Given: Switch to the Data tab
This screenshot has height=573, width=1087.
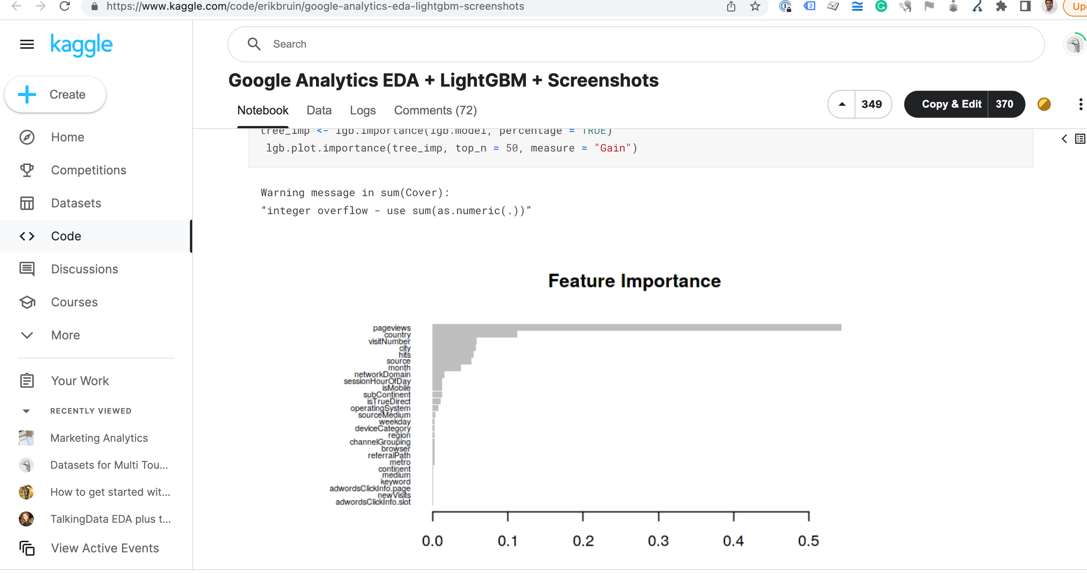Looking at the screenshot, I should point(319,110).
